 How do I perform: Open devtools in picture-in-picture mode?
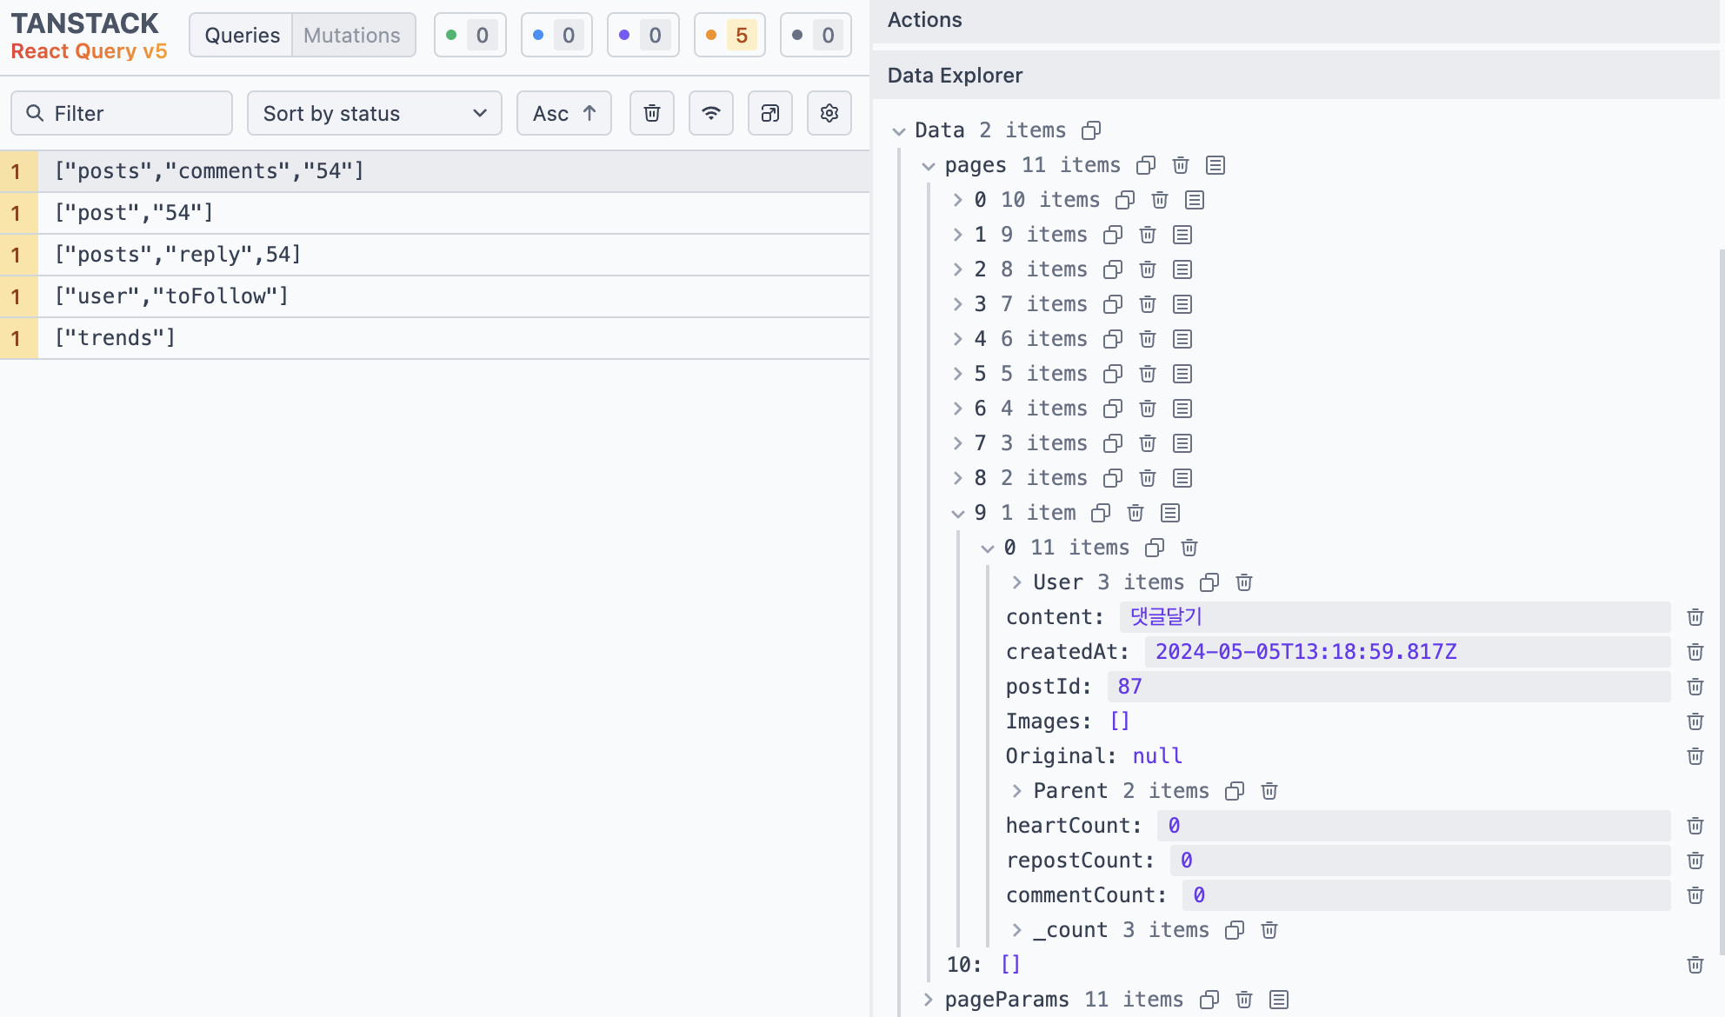[770, 113]
